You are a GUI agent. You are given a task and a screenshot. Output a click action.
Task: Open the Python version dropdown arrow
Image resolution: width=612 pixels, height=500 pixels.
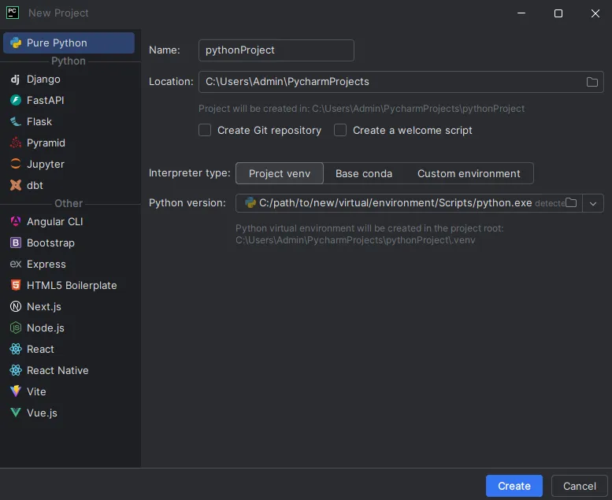pos(593,203)
